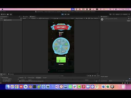Open Finder from the Dock

click(8, 87)
